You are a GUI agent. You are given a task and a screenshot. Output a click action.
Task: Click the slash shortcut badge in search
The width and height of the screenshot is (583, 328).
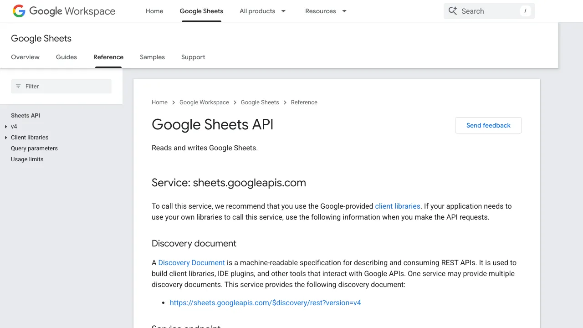525,11
